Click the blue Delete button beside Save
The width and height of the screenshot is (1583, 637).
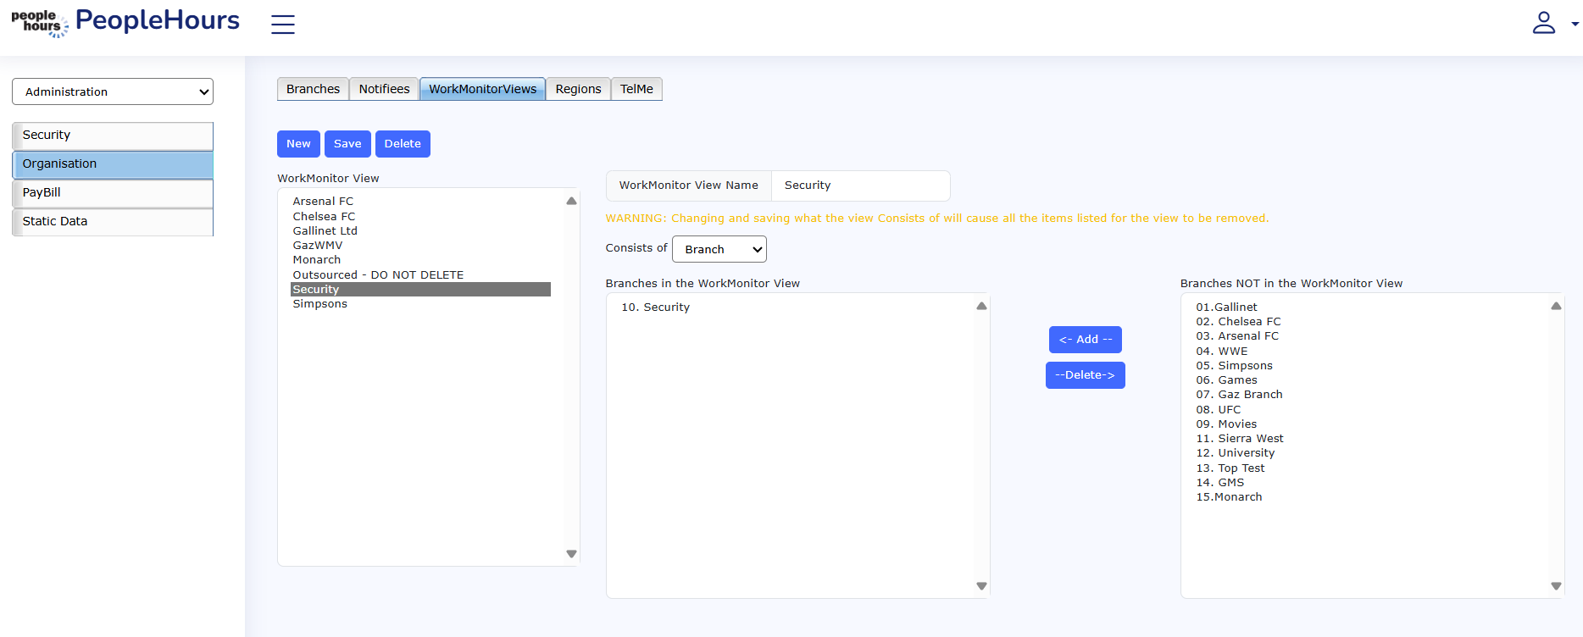coord(403,144)
